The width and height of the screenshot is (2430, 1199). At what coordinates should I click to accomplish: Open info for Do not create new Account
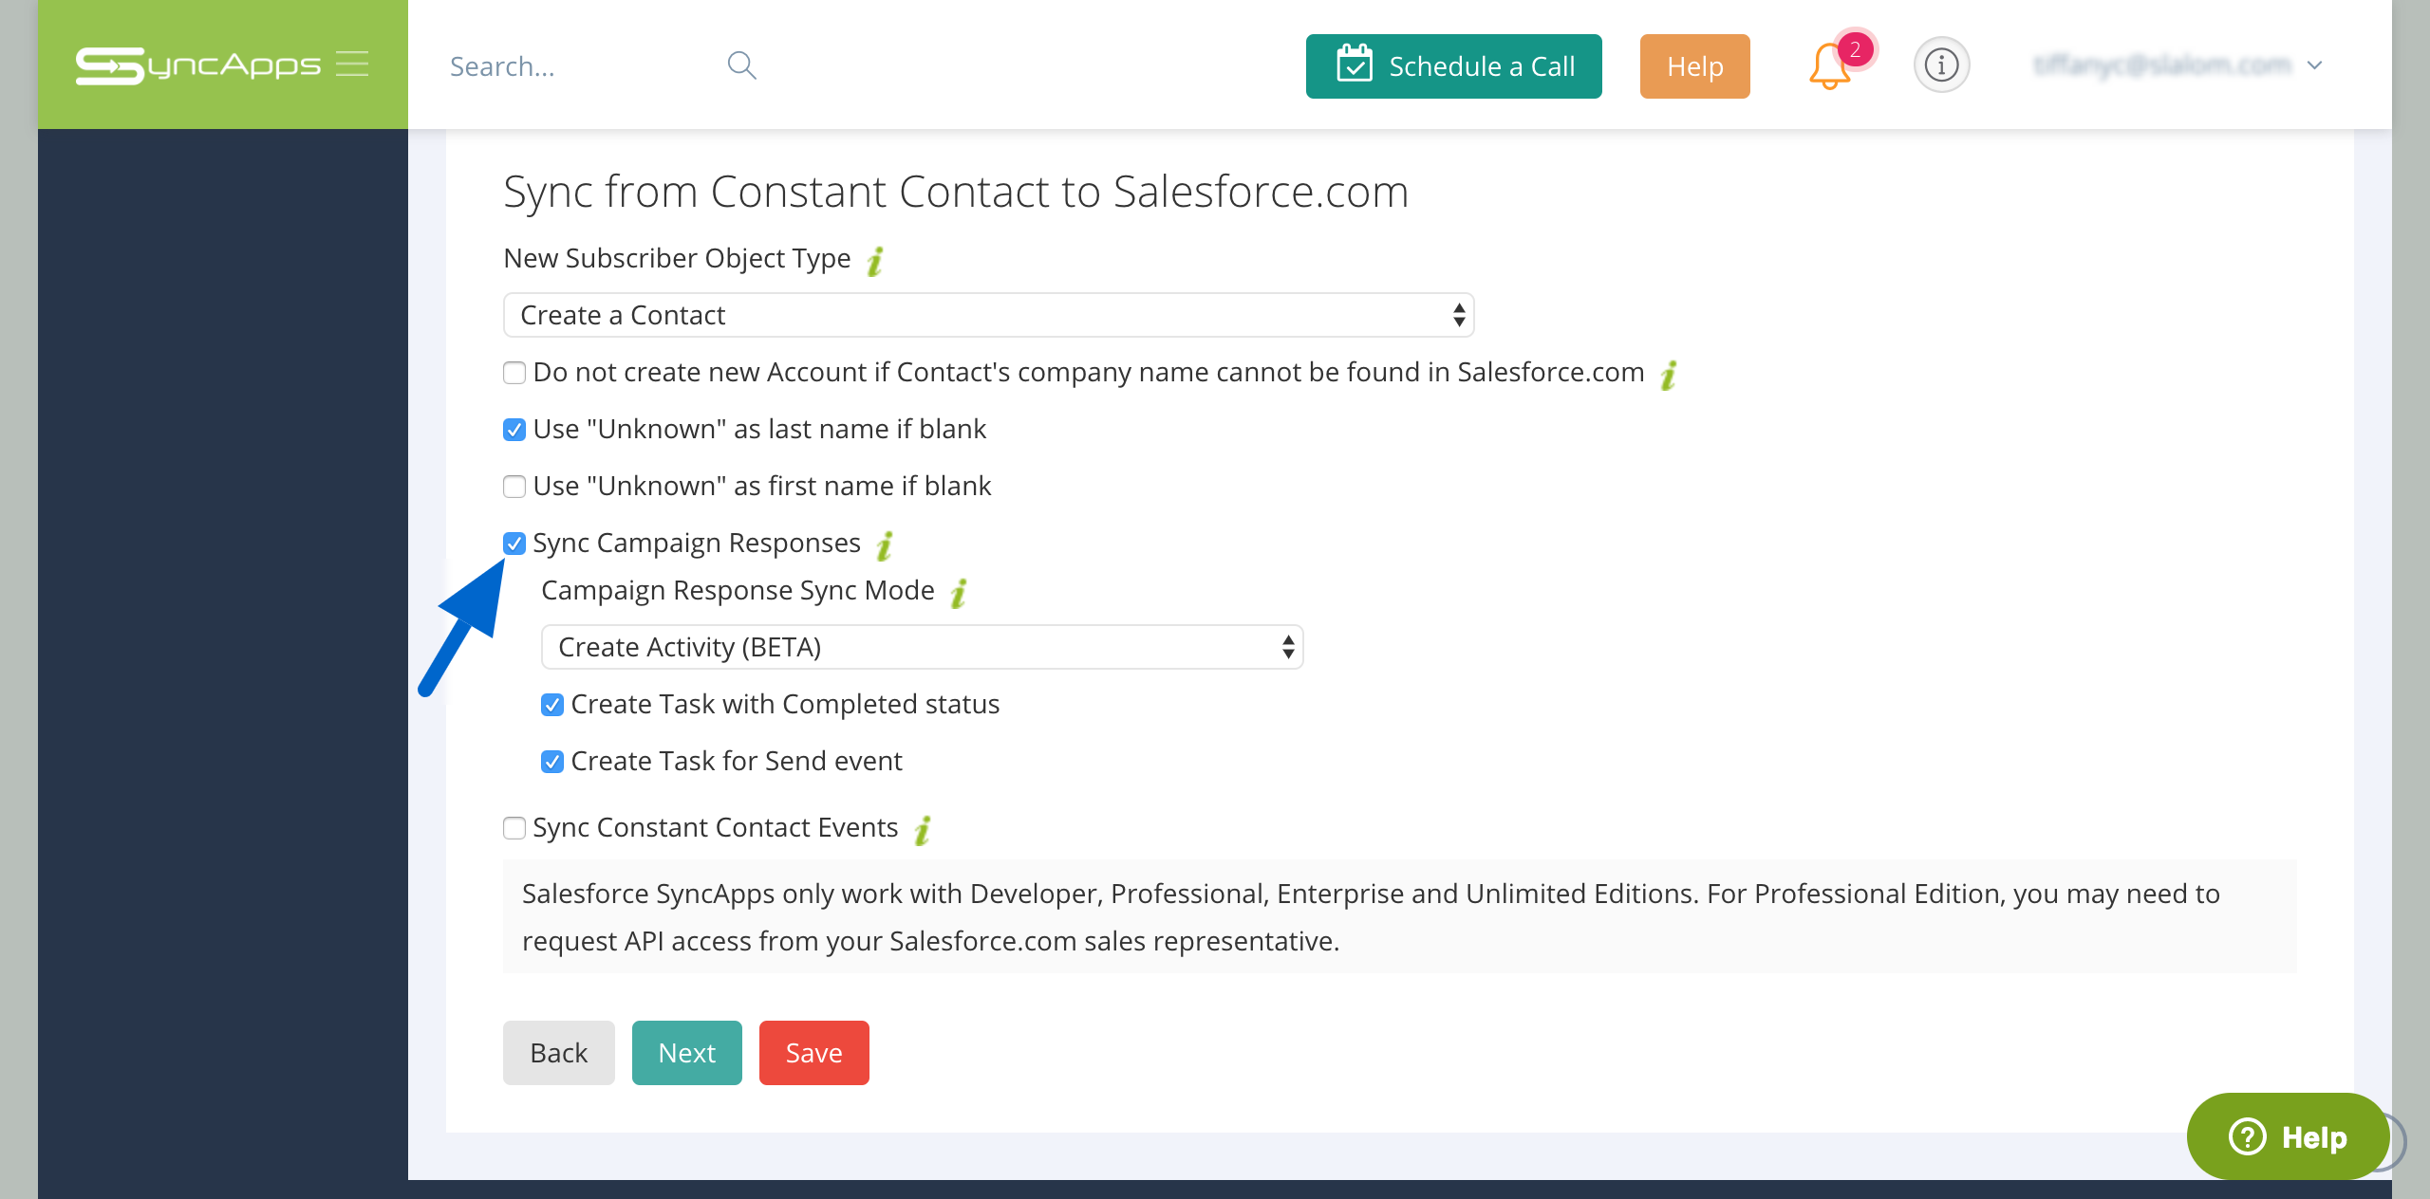pyautogui.click(x=1669, y=374)
